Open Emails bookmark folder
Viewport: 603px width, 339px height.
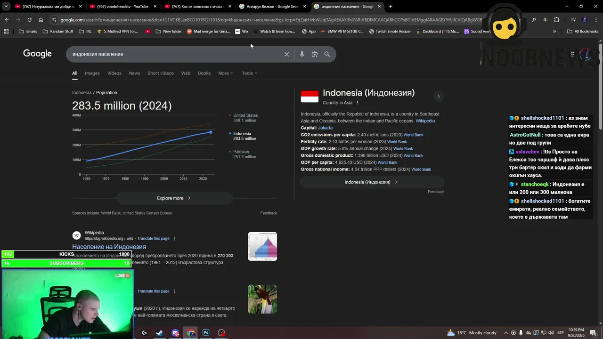point(28,32)
